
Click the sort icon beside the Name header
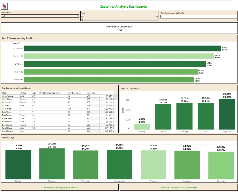click(20, 43)
